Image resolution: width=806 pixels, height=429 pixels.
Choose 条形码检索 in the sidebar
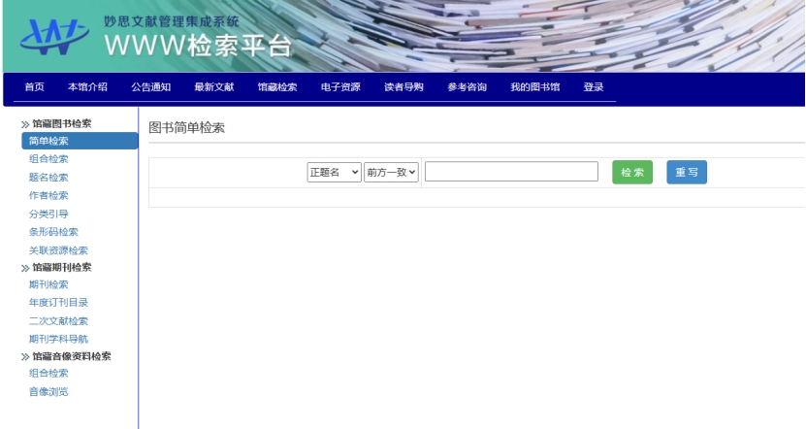point(53,232)
